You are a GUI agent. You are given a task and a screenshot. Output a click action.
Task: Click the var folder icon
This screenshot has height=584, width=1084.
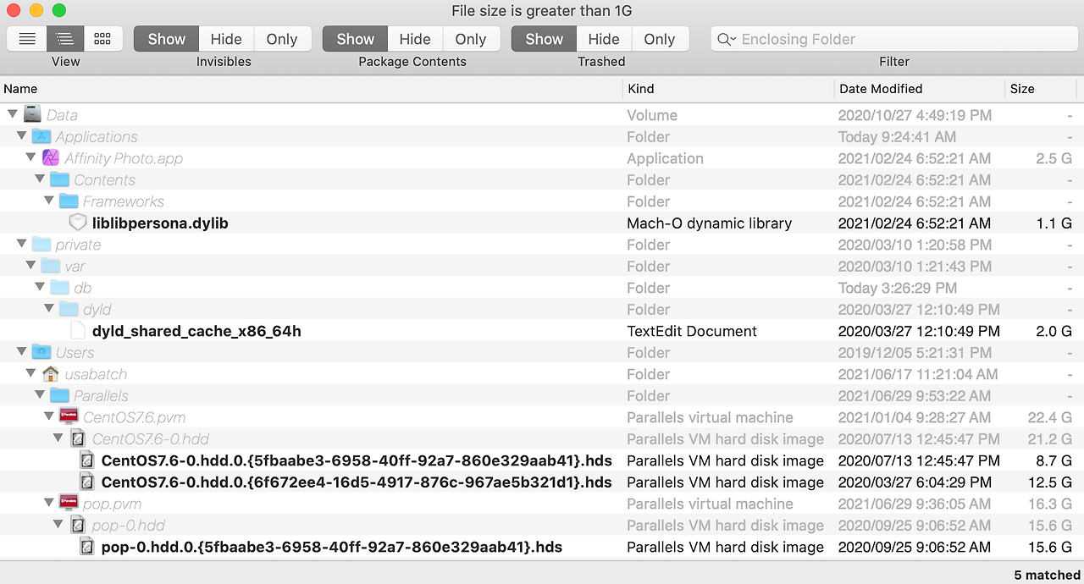50,266
